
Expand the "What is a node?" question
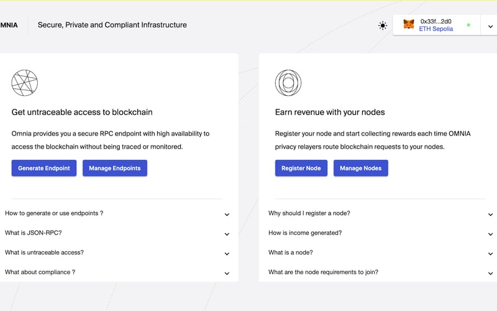coord(490,254)
